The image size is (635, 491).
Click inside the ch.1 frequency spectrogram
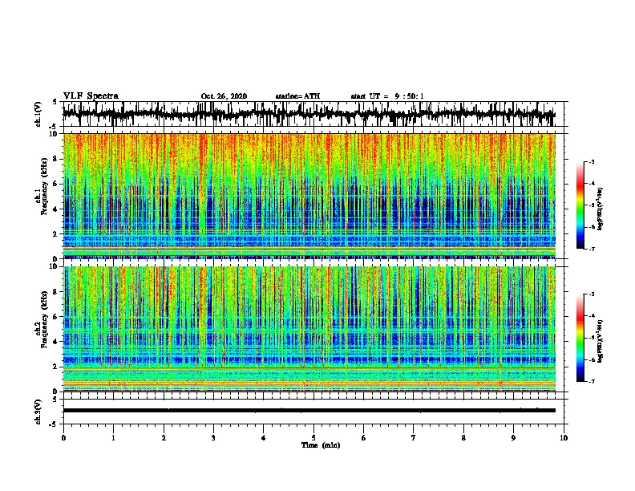[309, 196]
